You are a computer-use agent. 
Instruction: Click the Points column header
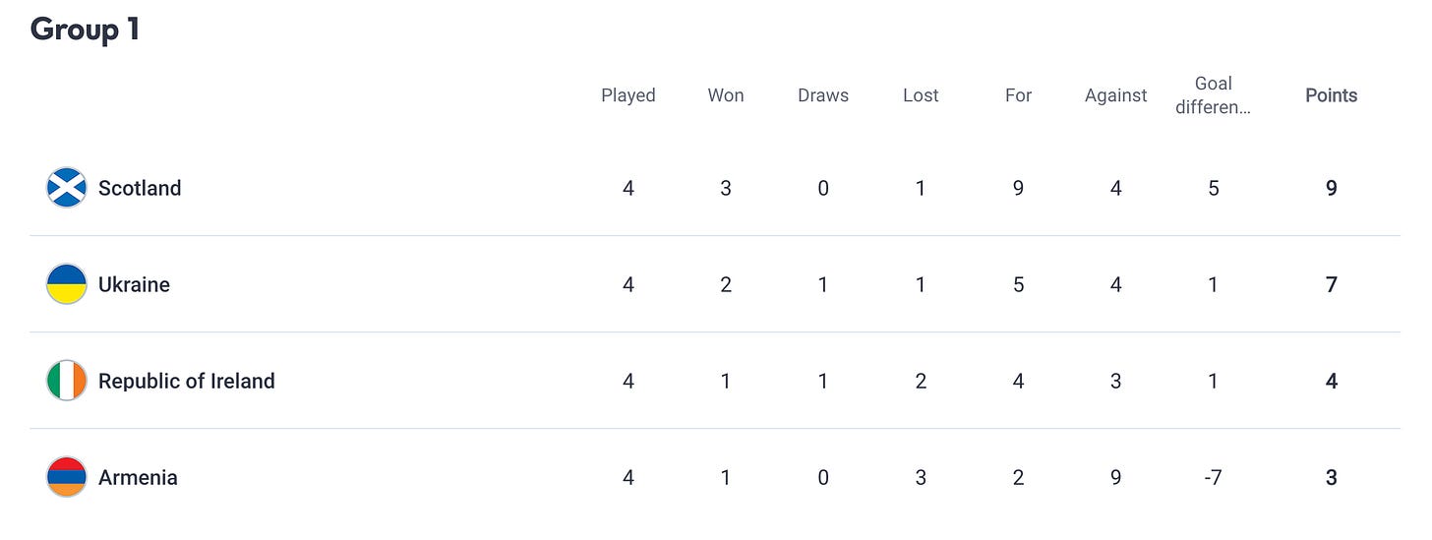click(x=1332, y=95)
